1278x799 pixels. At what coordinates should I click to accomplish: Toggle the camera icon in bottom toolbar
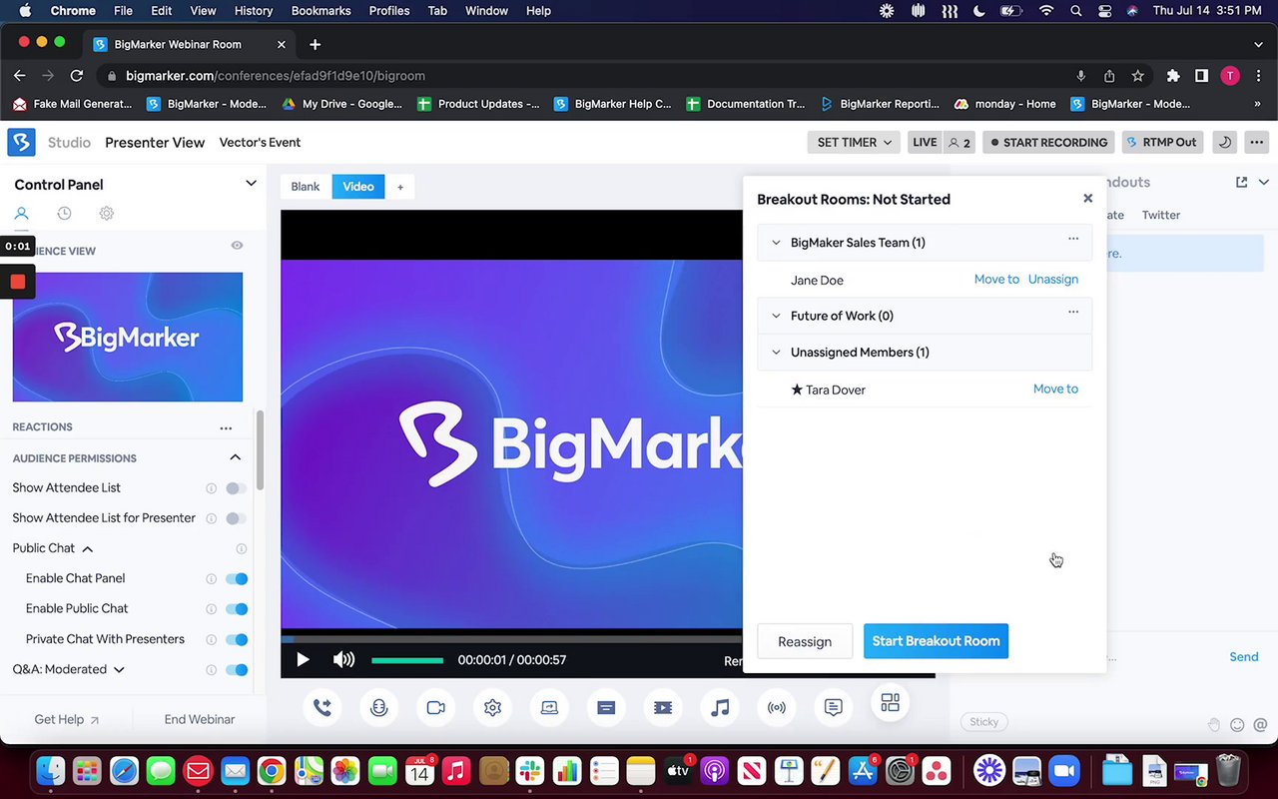click(x=435, y=708)
